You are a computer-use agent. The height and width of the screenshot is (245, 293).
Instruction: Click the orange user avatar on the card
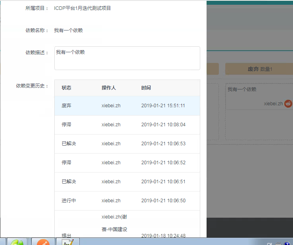pos(288,104)
